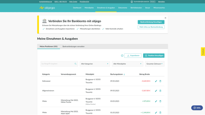This screenshot has width=205, height=115.
Task: Sort by Kategorie column header
Action: point(46,74)
